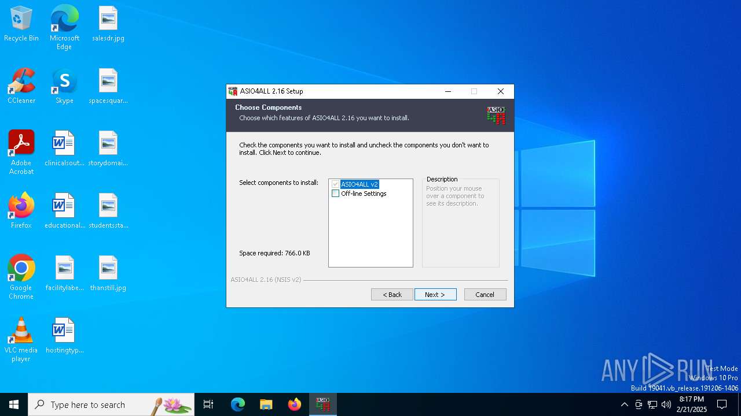
Task: Select the thanstill.jpg image file
Action: pos(108,274)
